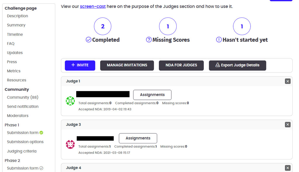Export Judge Details via download button

point(237,65)
